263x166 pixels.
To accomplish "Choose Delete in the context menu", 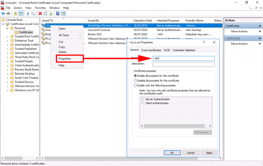I will click(62, 52).
